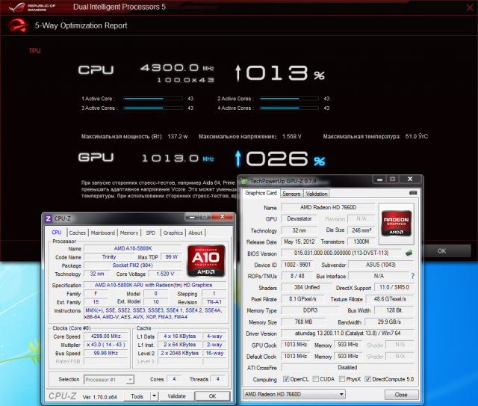The height and width of the screenshot is (406, 478).
Task: Open the About tab in CPU-Z
Action: pyautogui.click(x=195, y=233)
